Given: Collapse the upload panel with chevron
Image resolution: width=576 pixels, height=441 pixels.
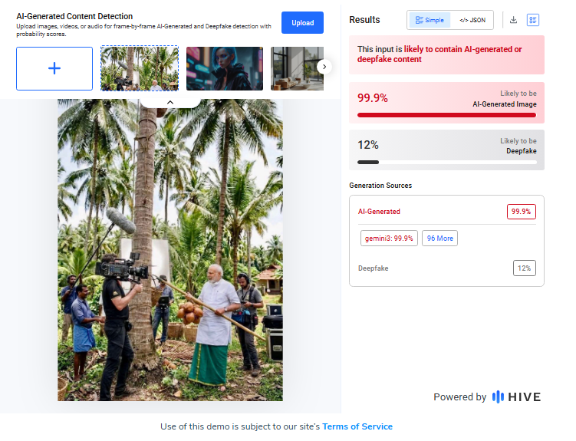Looking at the screenshot, I should 170,102.
